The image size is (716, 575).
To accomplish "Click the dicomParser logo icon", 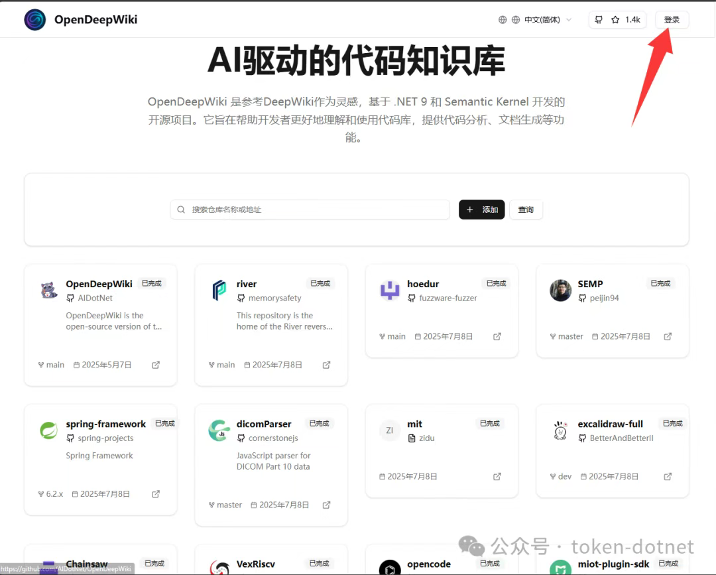I will pos(219,430).
